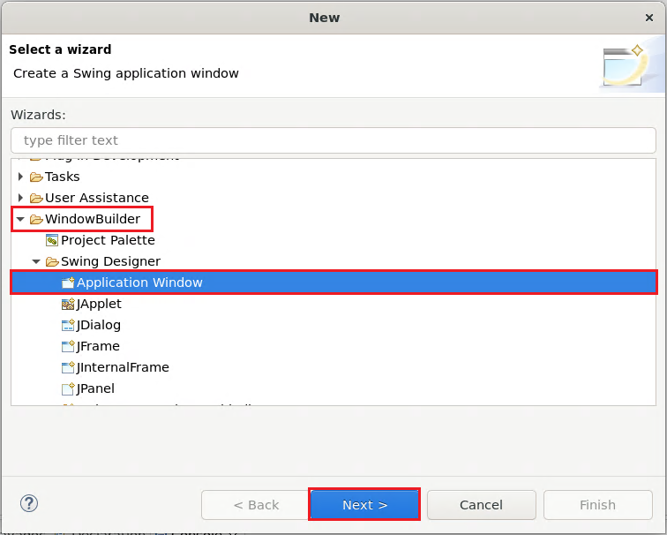The height and width of the screenshot is (535, 667).
Task: Click the Finish button
Action: [x=597, y=505]
